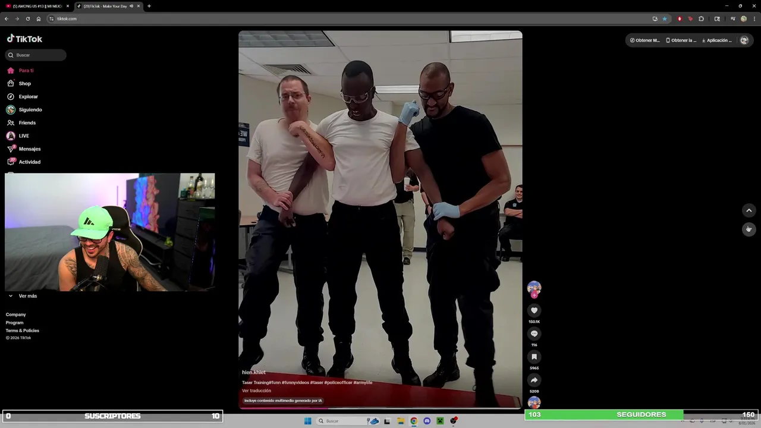The width and height of the screenshot is (761, 428).
Task: Open Minecraft from taskbar
Action: [440, 421]
